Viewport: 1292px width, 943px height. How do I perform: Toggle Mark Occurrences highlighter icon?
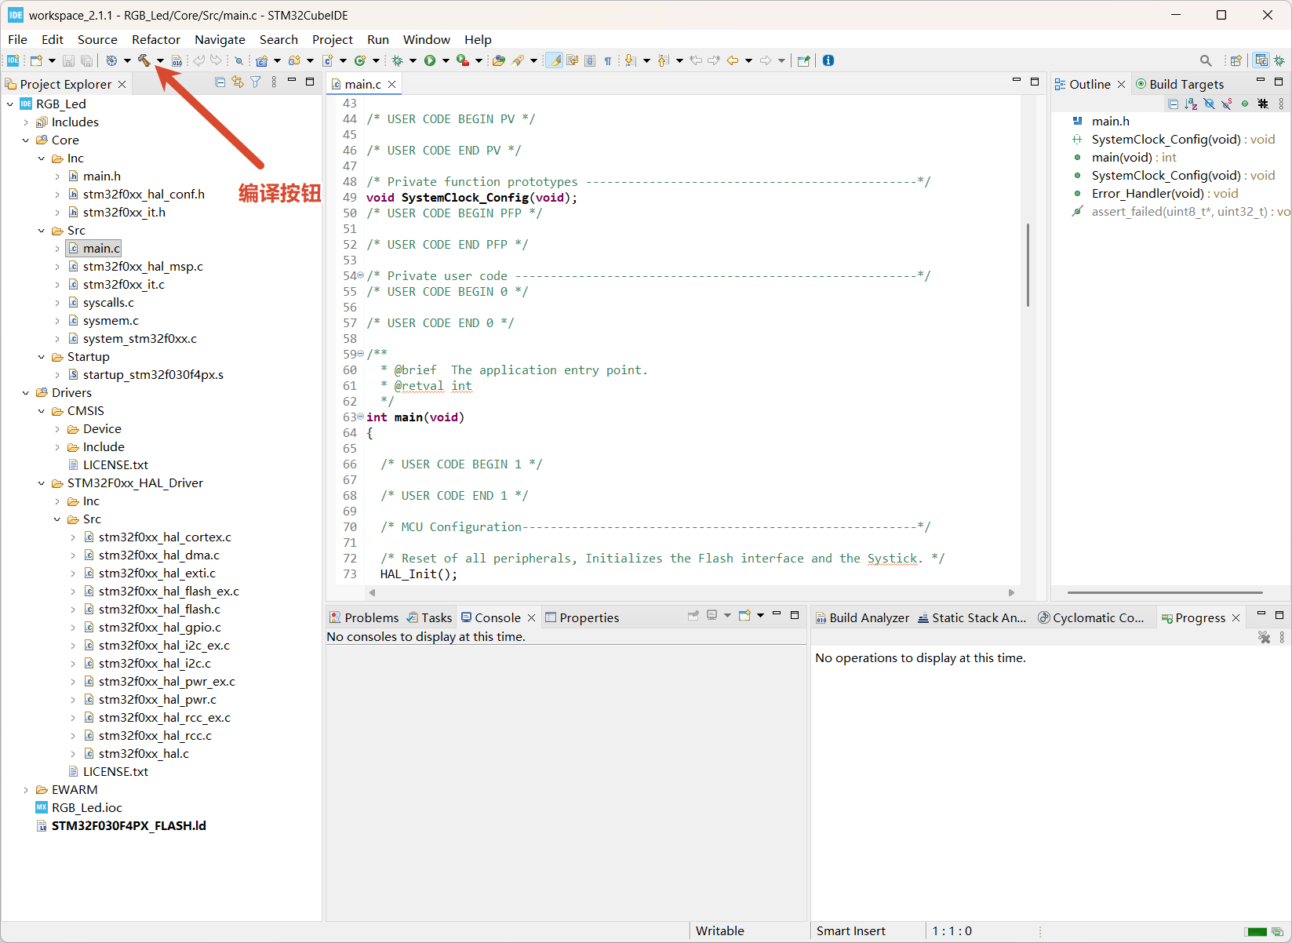[555, 60]
